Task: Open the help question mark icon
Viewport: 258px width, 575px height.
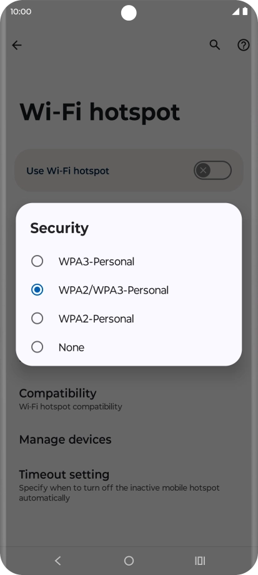Action: pos(244,45)
